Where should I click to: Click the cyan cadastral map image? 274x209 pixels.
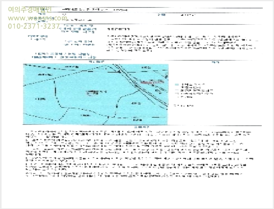[96, 94]
